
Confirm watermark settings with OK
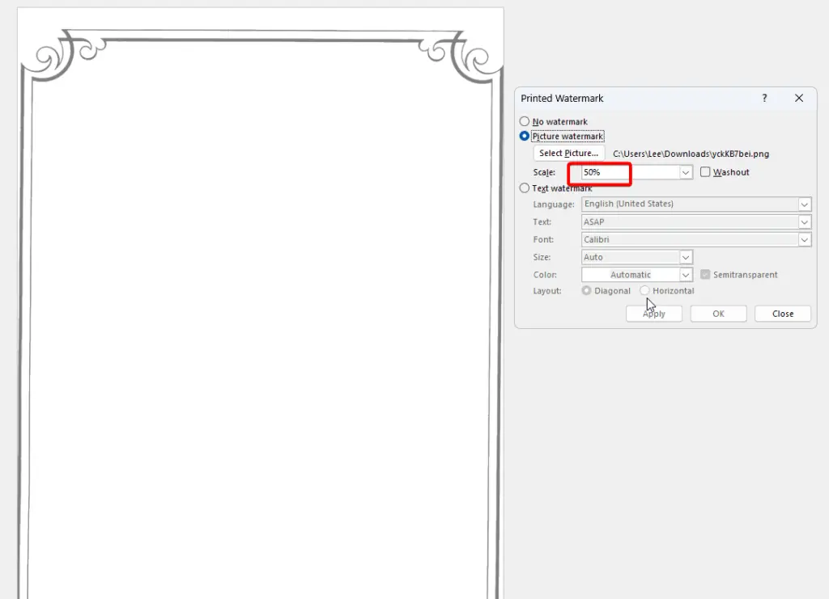pyautogui.click(x=717, y=313)
